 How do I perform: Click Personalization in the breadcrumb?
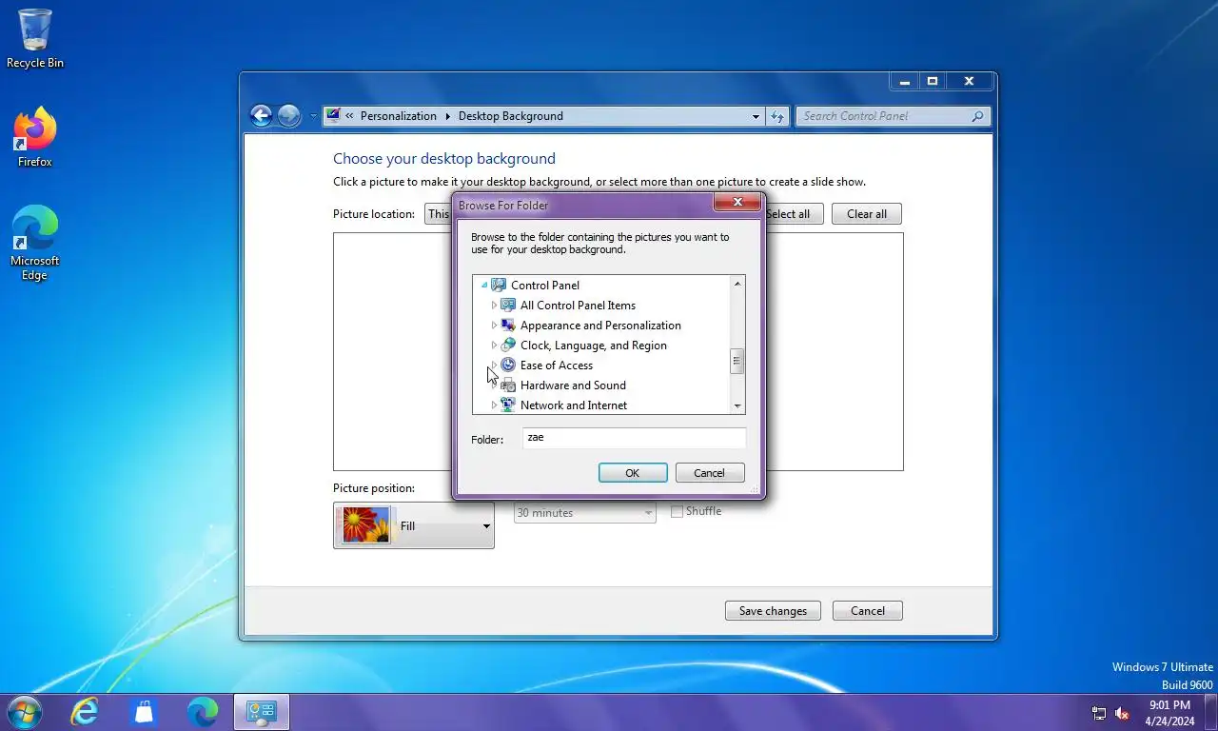click(398, 116)
